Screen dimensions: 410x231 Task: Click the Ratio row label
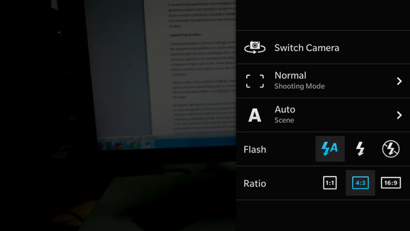tap(255, 183)
